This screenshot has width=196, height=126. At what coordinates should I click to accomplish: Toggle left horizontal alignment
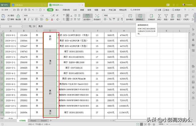pos(64,19)
